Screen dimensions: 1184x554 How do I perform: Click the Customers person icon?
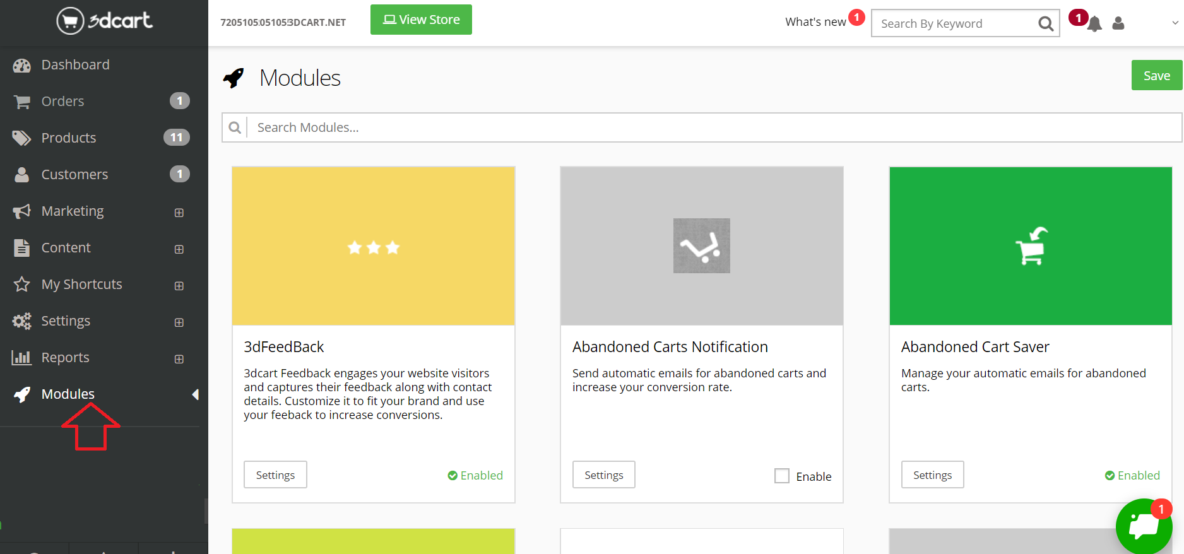(x=22, y=175)
